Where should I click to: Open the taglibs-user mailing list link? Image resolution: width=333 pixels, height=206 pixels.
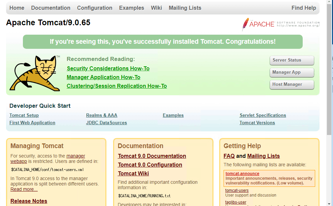(235, 202)
